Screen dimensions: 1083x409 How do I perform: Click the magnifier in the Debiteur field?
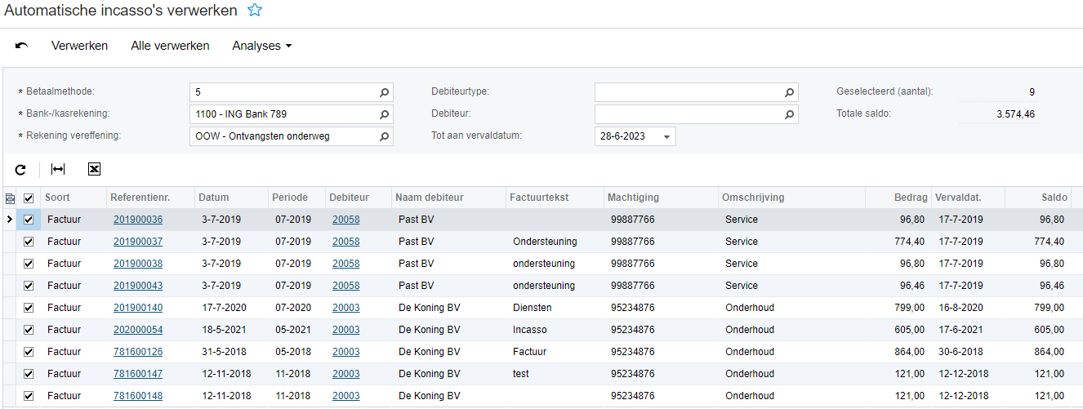tap(789, 114)
